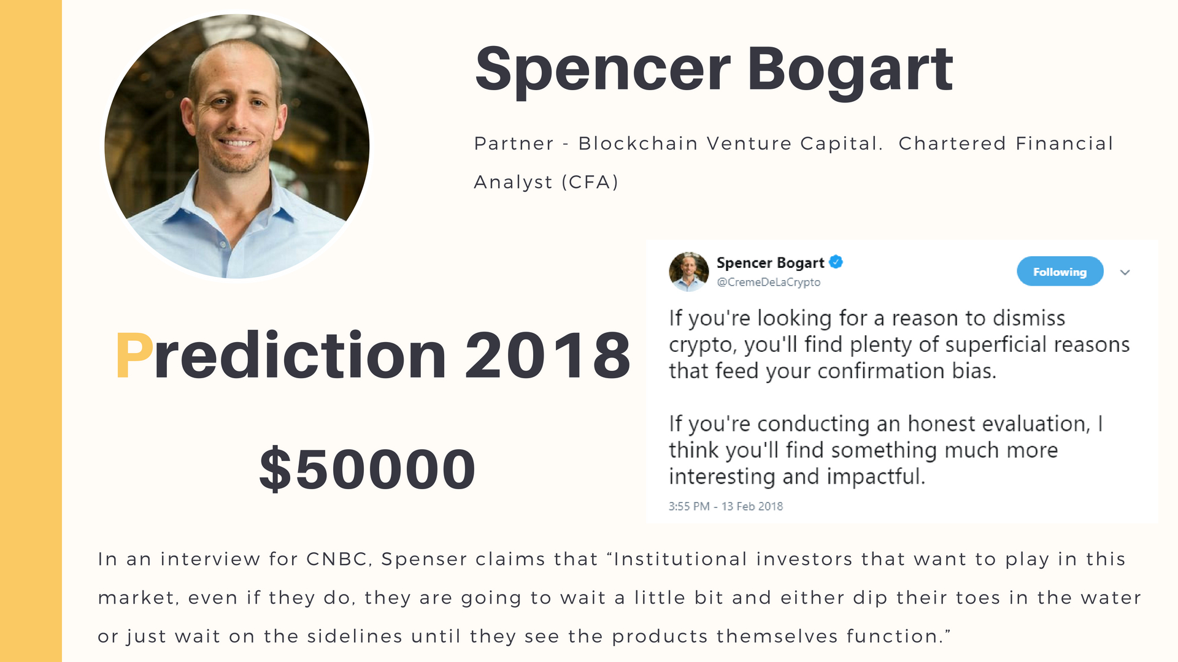
Task: Click the yellow letter P in Prediction
Action: (x=134, y=356)
